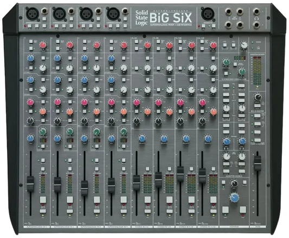Click channel 2 fader cap
The image size is (289, 238).
pyautogui.click(x=57, y=185)
